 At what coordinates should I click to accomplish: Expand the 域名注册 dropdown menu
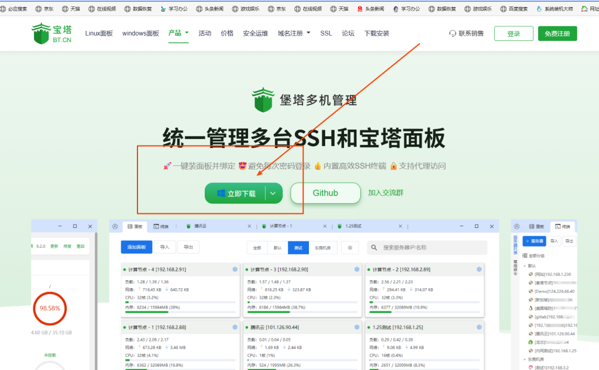click(x=294, y=33)
